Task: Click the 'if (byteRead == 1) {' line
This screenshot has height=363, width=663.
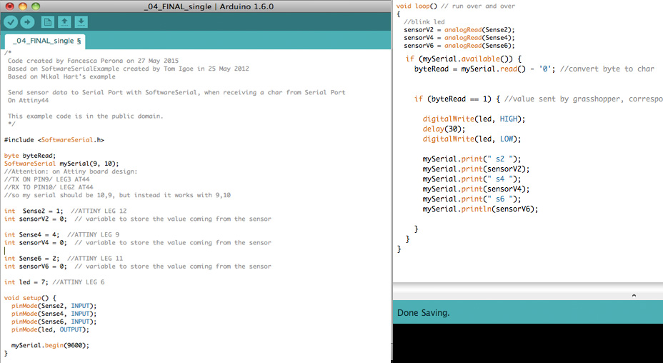Action: click(538, 99)
